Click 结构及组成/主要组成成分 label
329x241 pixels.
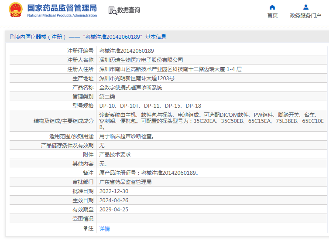click(63, 121)
